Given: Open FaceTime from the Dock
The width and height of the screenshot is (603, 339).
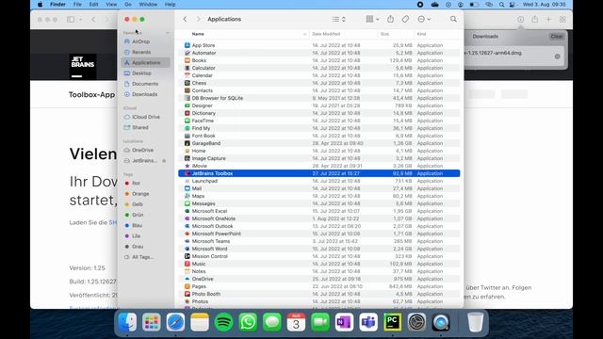Looking at the screenshot, I should (x=320, y=322).
